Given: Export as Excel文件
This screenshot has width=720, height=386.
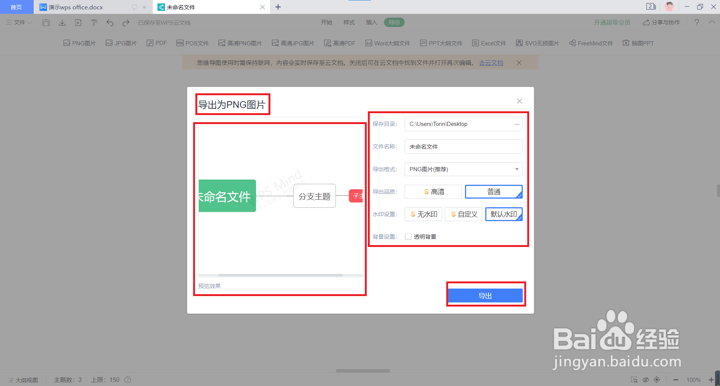Looking at the screenshot, I should click(489, 43).
